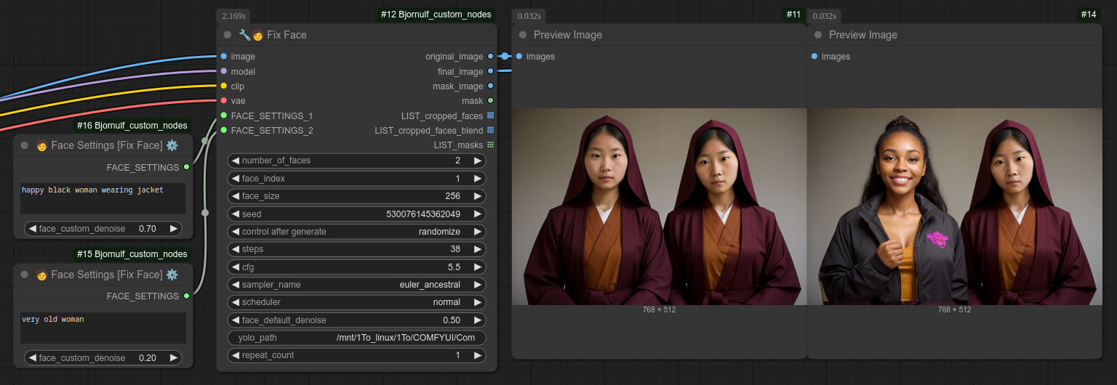Click the FACE_SETTINGS_1 input connector
Viewport: 1117px width, 385px height.
click(223, 115)
